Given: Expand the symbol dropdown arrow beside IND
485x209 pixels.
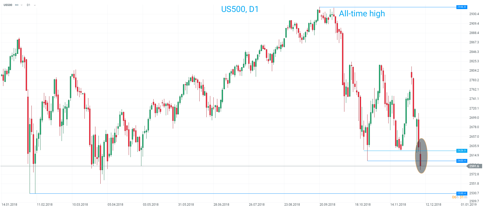Looking at the screenshot, I should coord(22,5).
